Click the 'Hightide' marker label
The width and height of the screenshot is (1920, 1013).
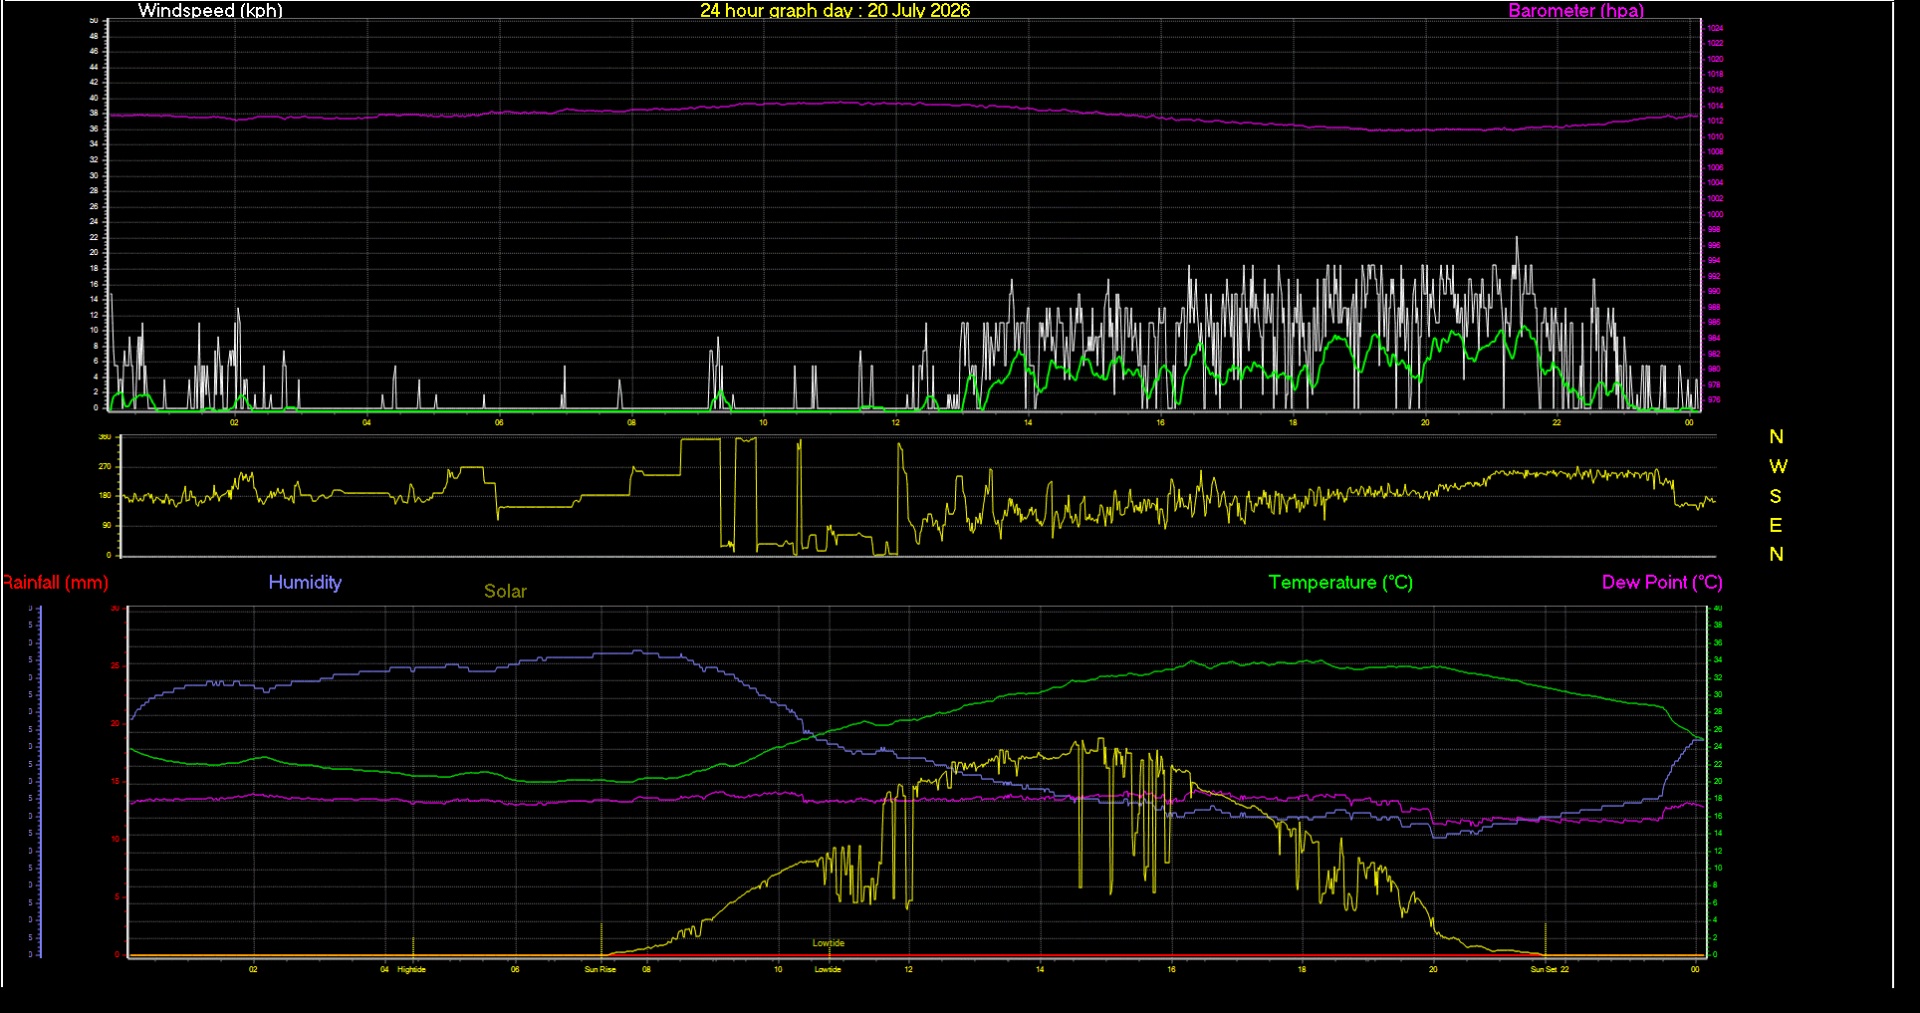(x=411, y=969)
